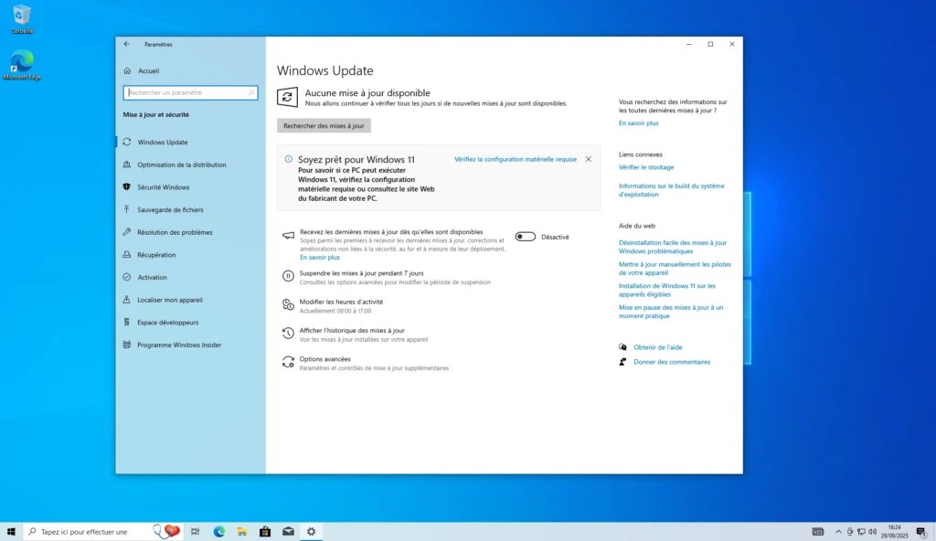This screenshot has height=541, width=936.
Task: Click the taskbar clock showing 16:24
Action: (x=894, y=532)
